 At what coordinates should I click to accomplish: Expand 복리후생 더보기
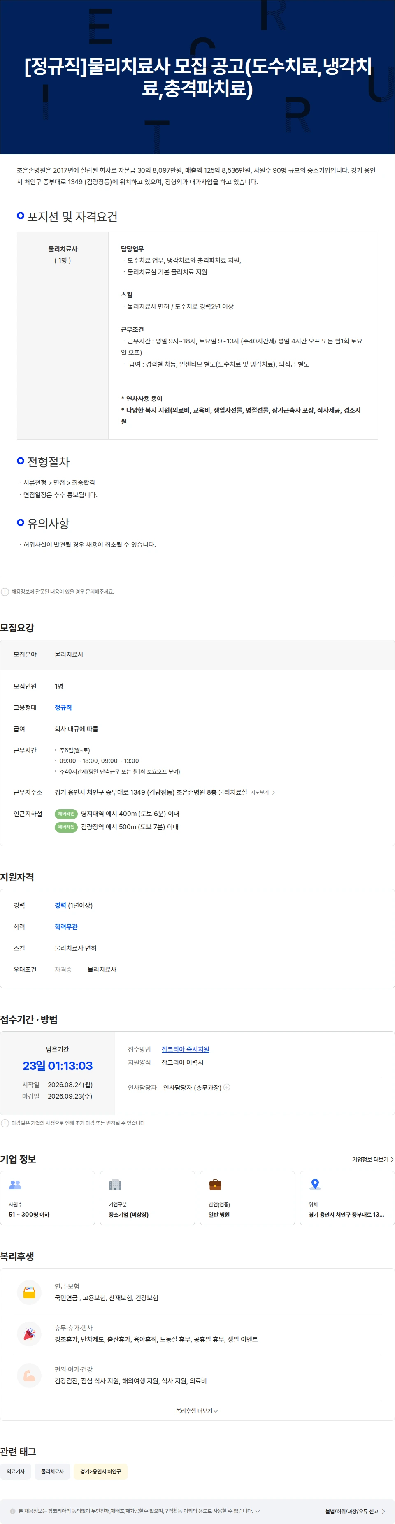pos(197,1411)
